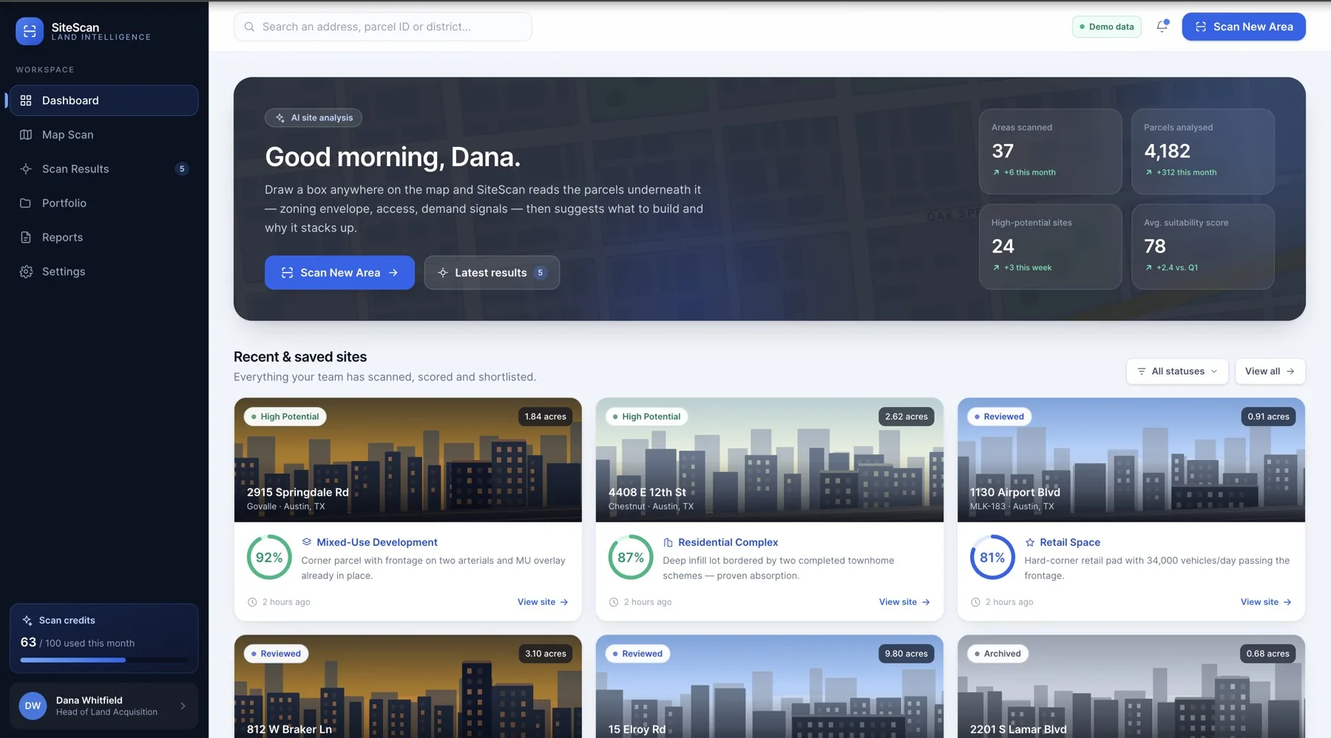Click Retail Space title
This screenshot has width=1331, height=738.
(x=1070, y=542)
